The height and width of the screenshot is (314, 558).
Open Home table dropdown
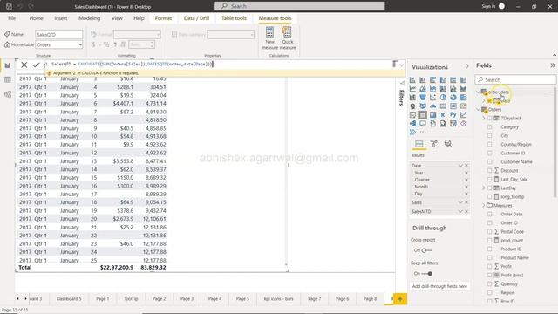80,44
